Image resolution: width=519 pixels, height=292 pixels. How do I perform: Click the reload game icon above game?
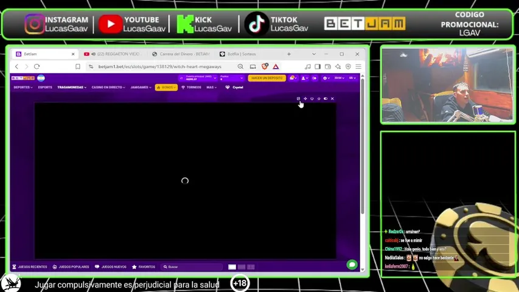pos(312,99)
